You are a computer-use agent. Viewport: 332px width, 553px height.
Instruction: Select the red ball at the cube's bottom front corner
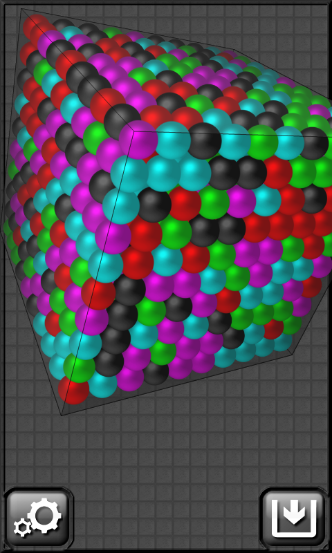[x=74, y=389]
